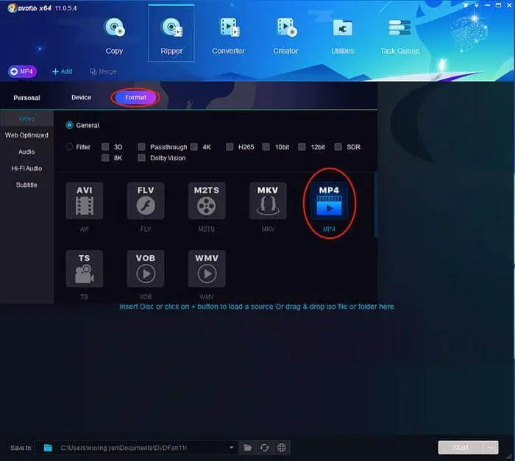This screenshot has height=461, width=515.
Task: Open the Task Queue
Action: [399, 36]
